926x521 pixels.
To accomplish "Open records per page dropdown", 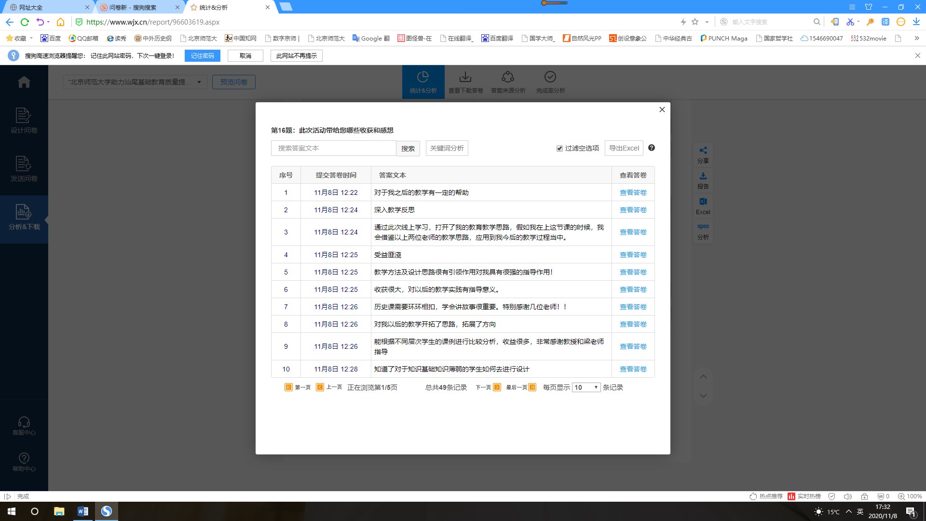I will point(586,387).
